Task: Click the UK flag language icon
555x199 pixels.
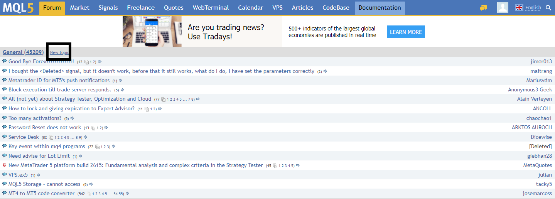Action: point(519,8)
